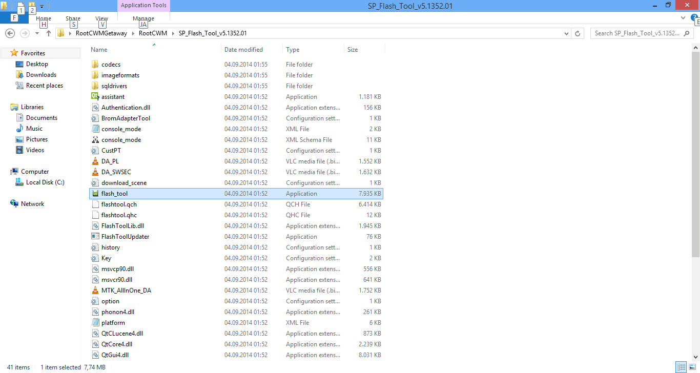Switch to Details view button
The image size is (700, 373).
click(x=681, y=367)
